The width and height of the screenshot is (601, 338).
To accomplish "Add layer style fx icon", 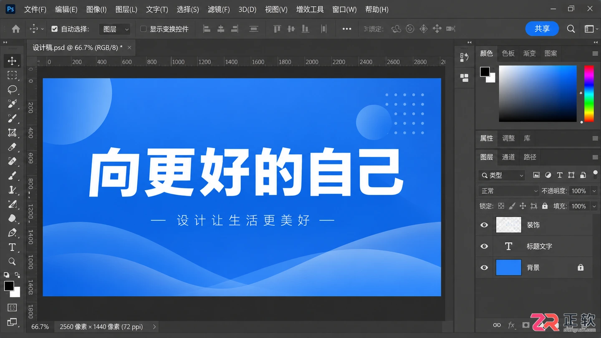I will click(x=511, y=325).
